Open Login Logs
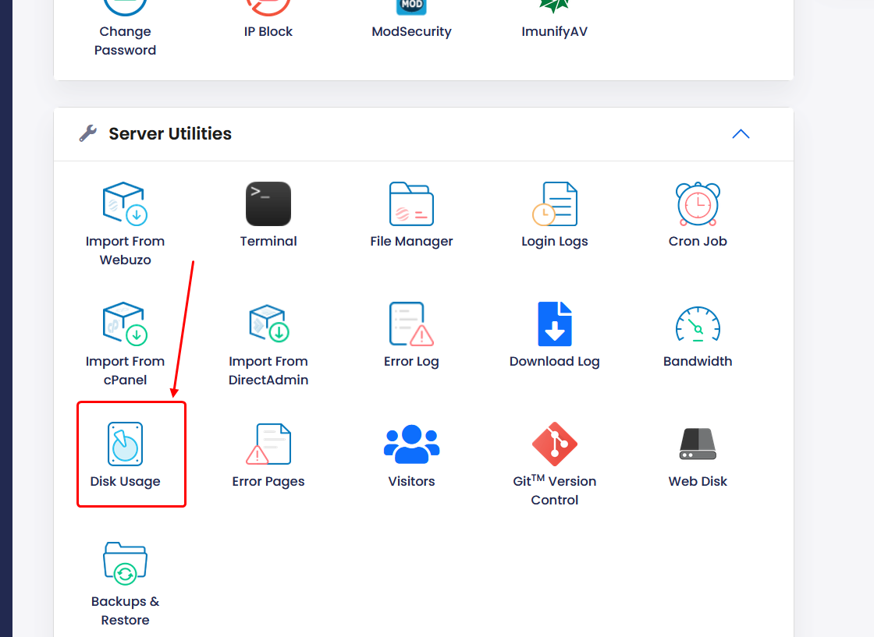The height and width of the screenshot is (637, 874). pyautogui.click(x=554, y=204)
